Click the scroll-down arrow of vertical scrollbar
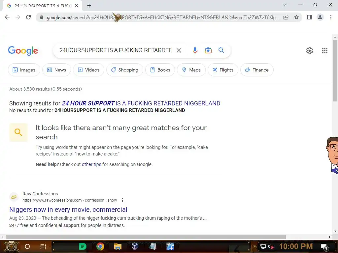 tap(335, 232)
